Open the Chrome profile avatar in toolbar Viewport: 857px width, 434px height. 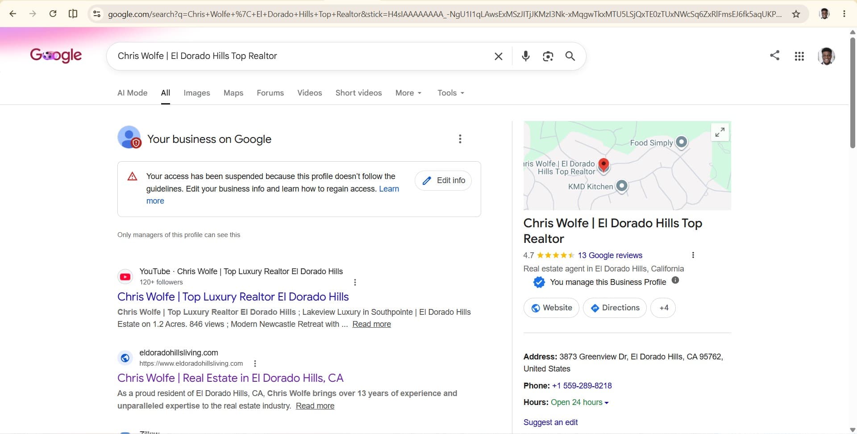[x=824, y=14]
